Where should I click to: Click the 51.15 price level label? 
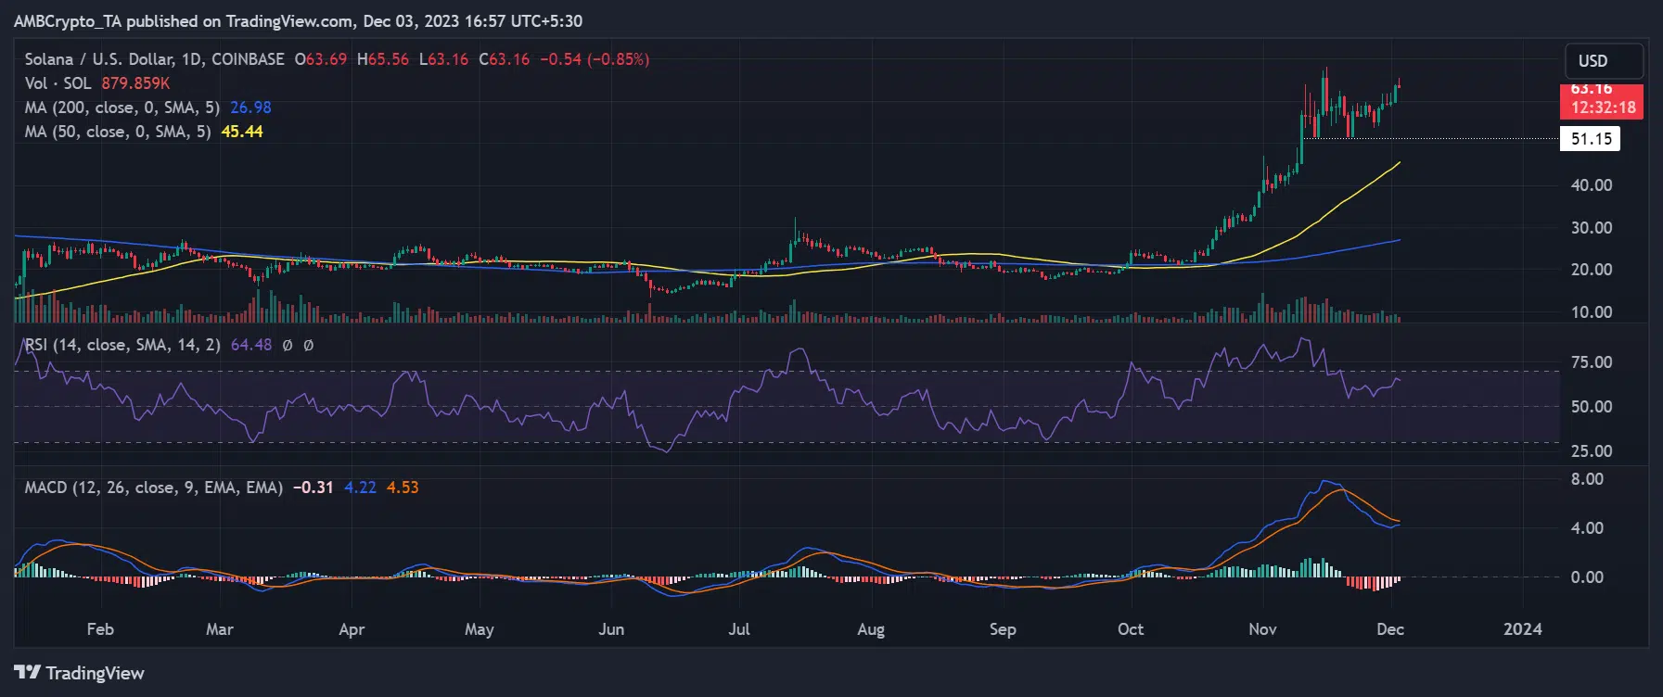tap(1592, 139)
